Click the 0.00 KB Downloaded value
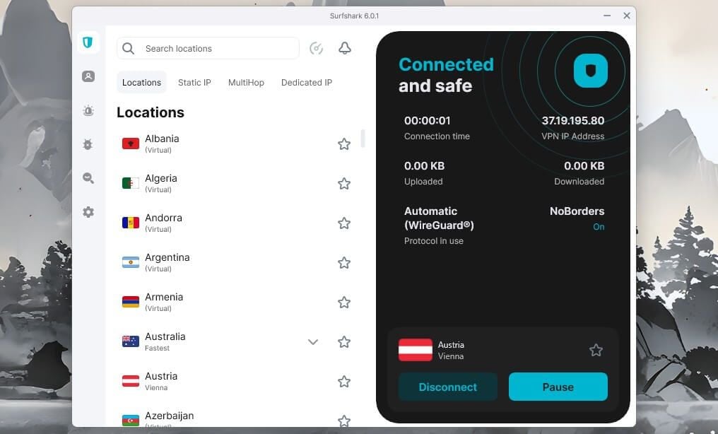Screen dimensions: 718x434 click(584, 165)
